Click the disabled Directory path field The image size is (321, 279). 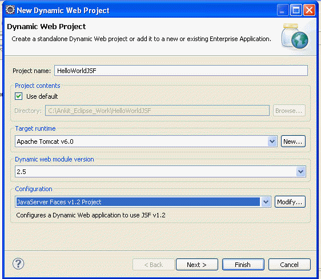(157, 111)
